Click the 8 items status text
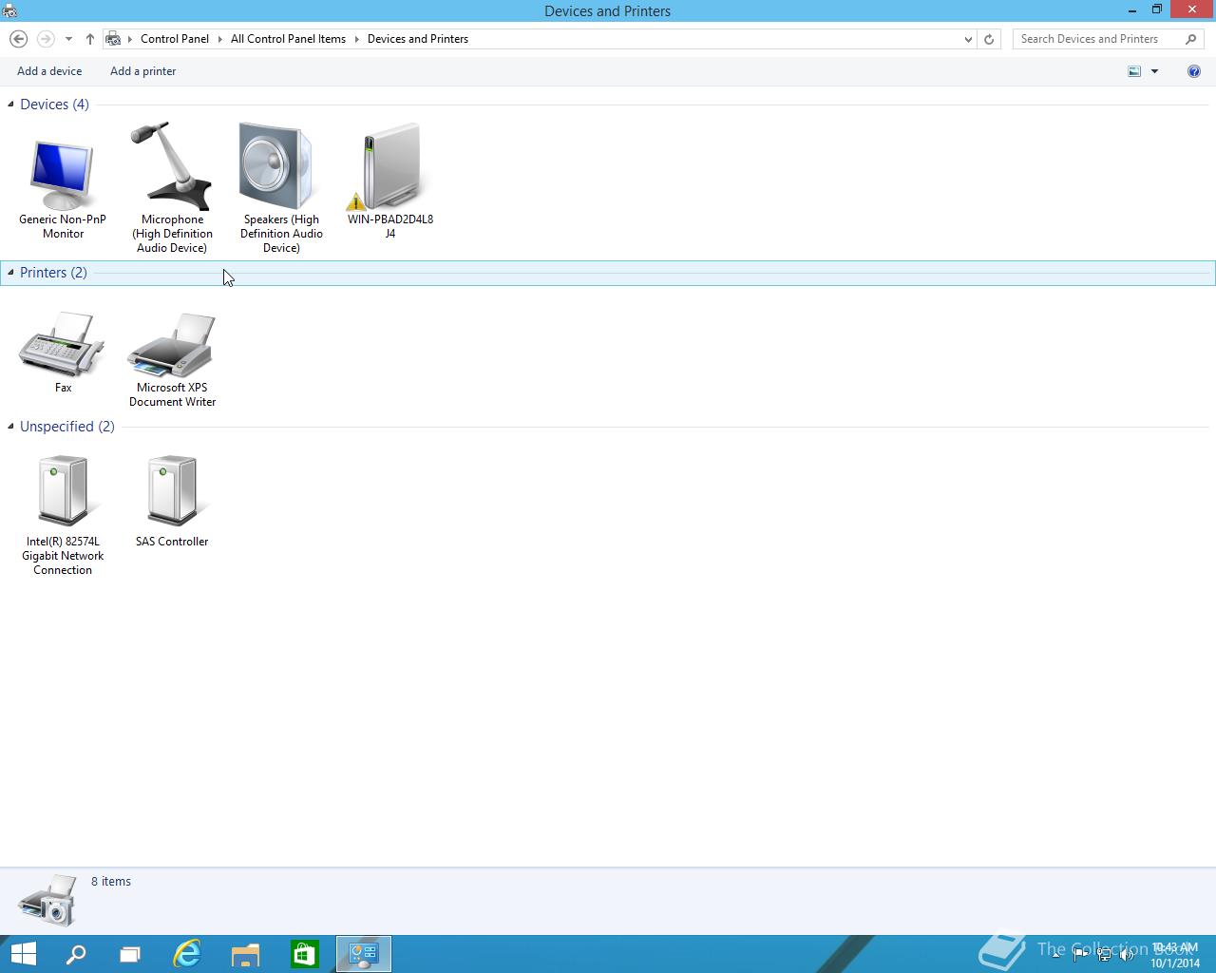The image size is (1216, 973). [x=111, y=882]
